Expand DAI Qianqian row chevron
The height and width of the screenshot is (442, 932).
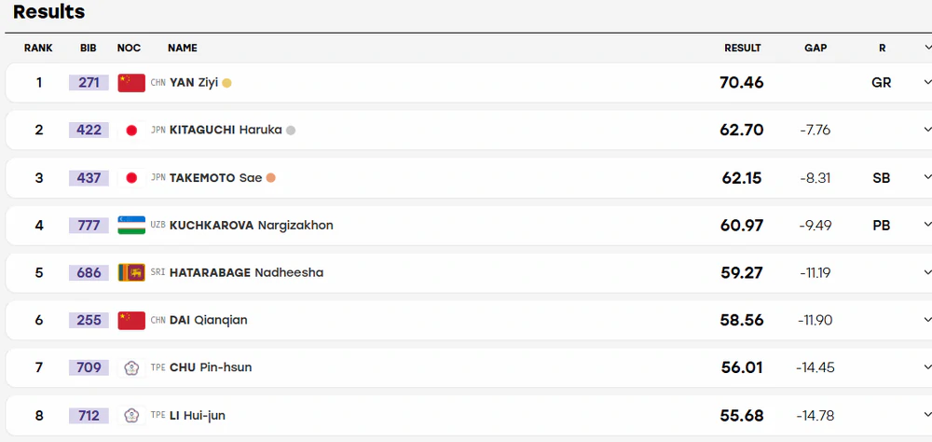coord(927,320)
